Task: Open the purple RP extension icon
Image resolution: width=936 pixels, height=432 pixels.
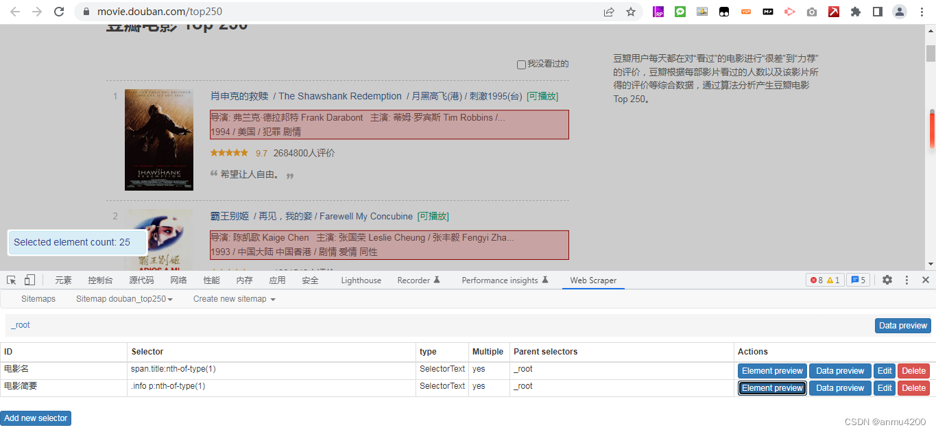Action: [x=658, y=12]
